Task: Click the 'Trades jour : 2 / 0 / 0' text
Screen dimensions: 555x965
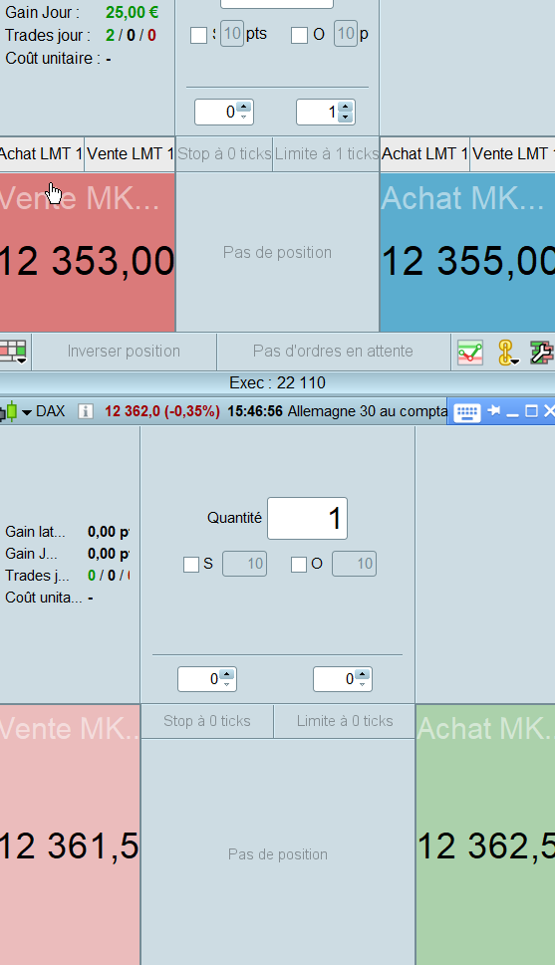Action: (81, 35)
